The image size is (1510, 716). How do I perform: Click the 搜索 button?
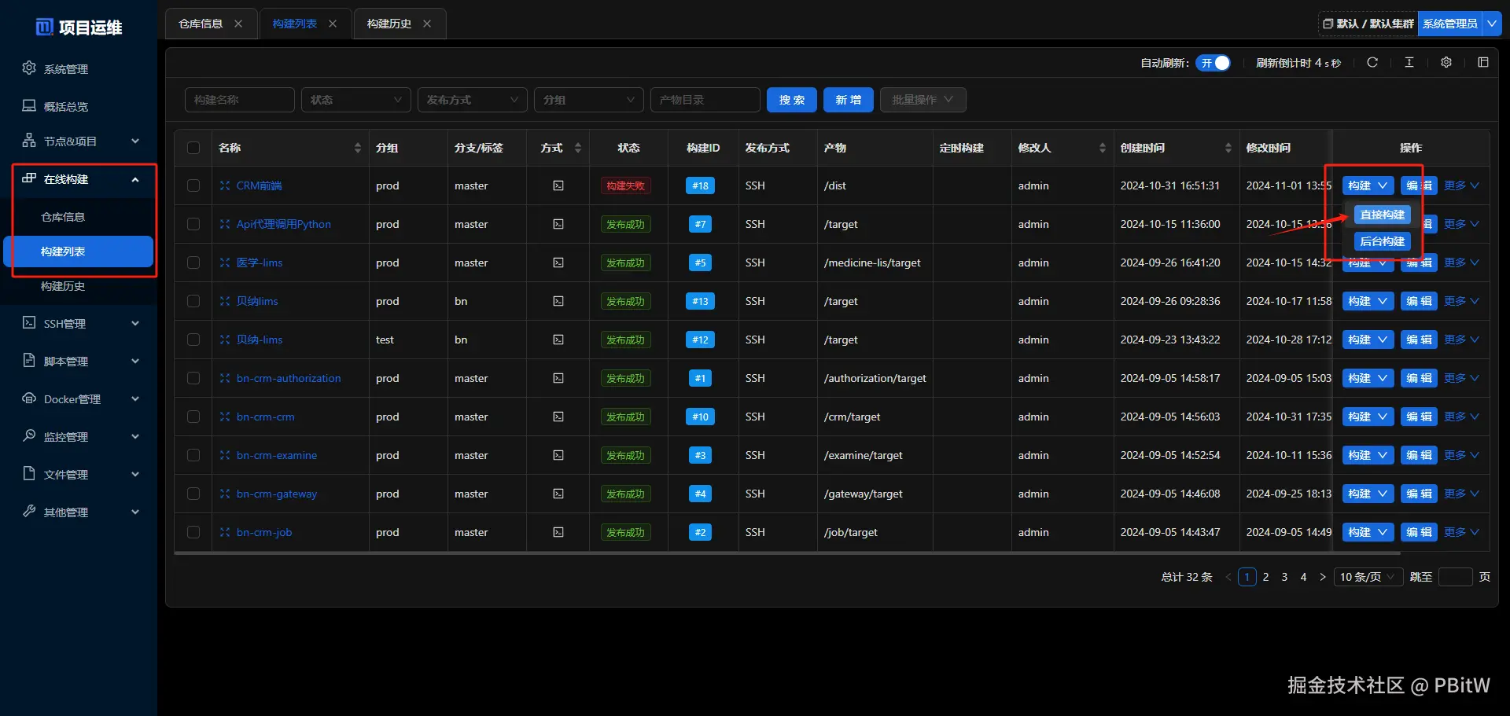pos(792,100)
